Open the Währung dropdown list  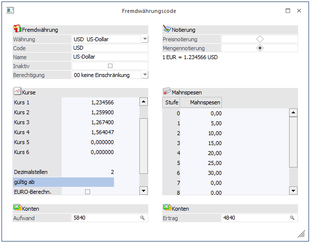144,39
